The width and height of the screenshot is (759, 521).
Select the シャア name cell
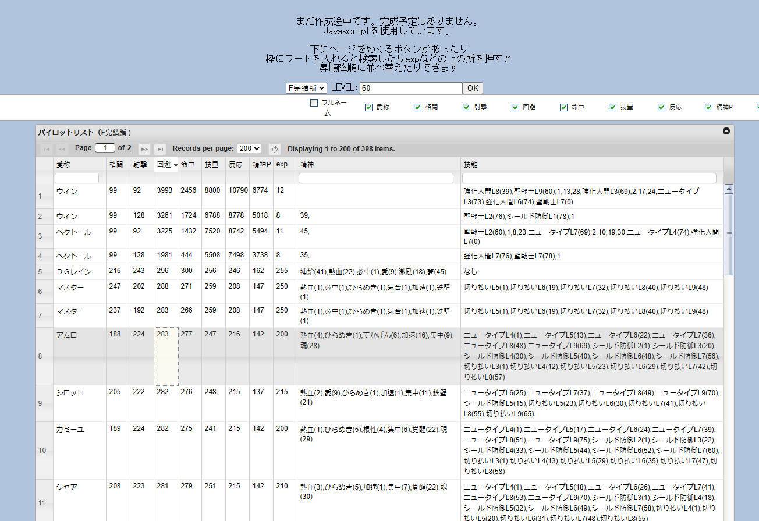[80, 501]
